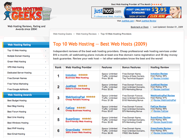Open the GreenGeeks provider link

pyautogui.click(x=73, y=130)
